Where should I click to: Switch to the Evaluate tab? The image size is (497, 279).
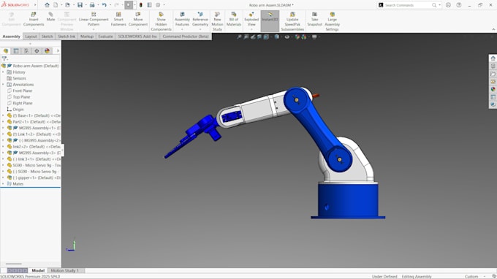click(x=105, y=37)
